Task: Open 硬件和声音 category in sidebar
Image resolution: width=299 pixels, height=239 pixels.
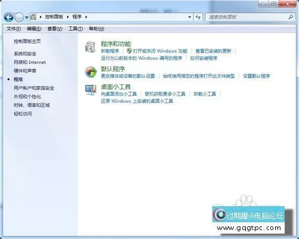Action: [x=25, y=71]
